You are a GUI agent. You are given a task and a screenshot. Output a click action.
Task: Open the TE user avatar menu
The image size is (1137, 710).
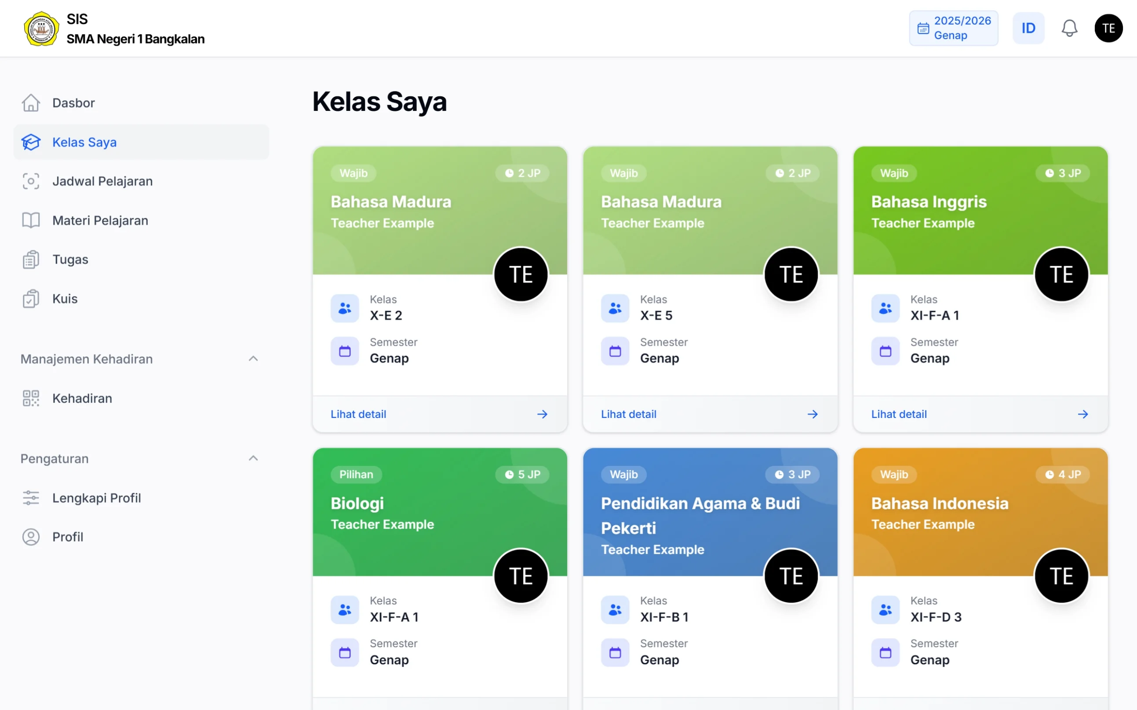(x=1108, y=28)
